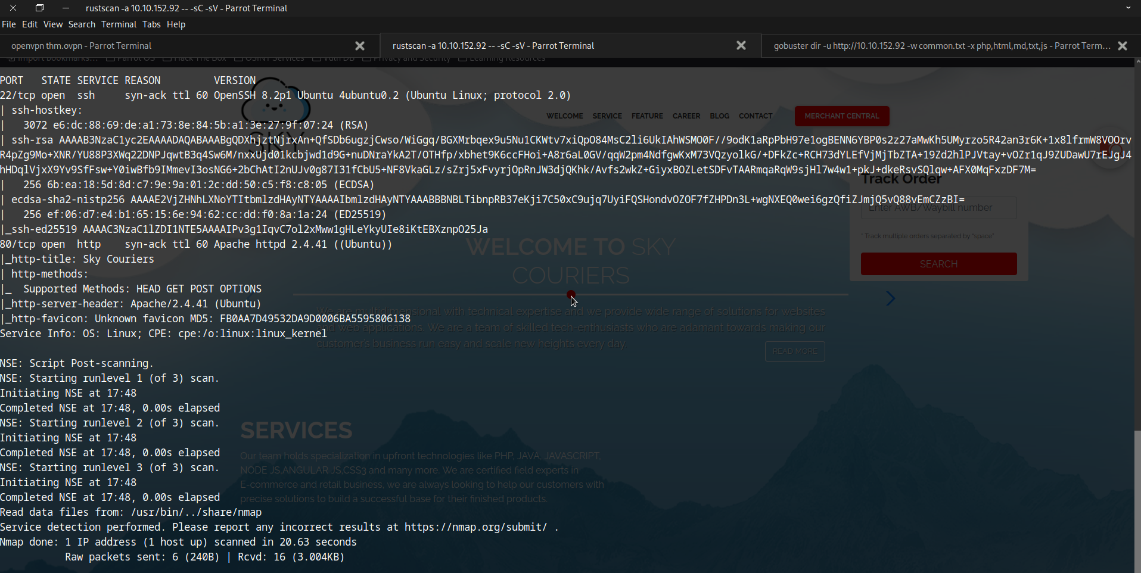Open the Tabs menu
This screenshot has width=1141, height=573.
[x=151, y=24]
